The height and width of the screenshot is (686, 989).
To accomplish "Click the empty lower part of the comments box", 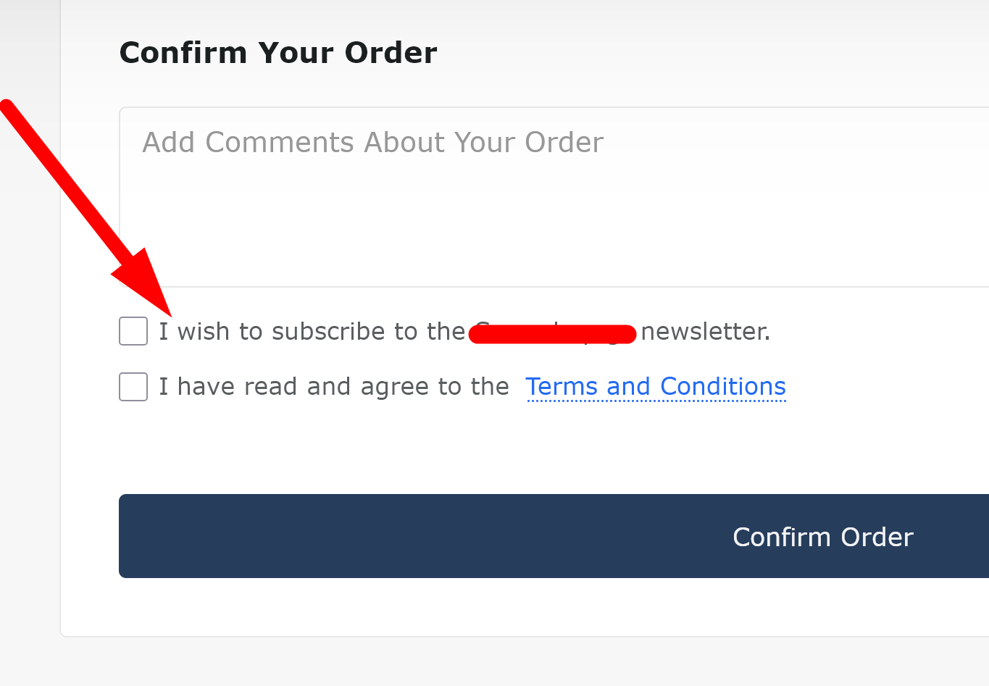I will pos(554,239).
